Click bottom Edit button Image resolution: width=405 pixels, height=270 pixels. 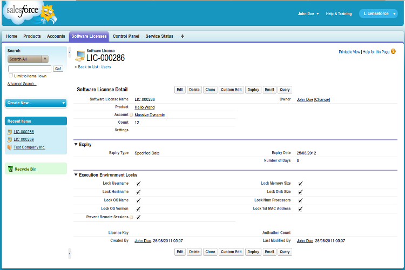point(180,252)
